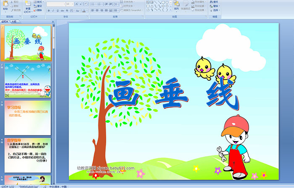Select slide 2 thumbnail with crossed lines
The image size is (294, 188).
tap(28, 80)
